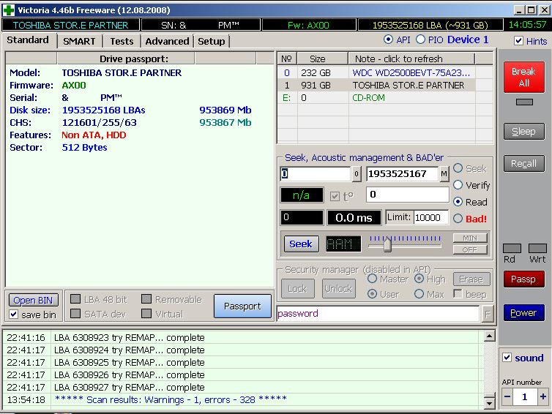Click the red Break All button

pyautogui.click(x=523, y=78)
